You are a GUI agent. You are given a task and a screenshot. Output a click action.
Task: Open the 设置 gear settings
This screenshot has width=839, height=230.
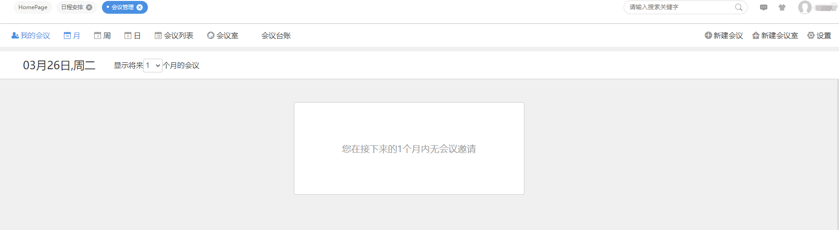[x=819, y=35]
